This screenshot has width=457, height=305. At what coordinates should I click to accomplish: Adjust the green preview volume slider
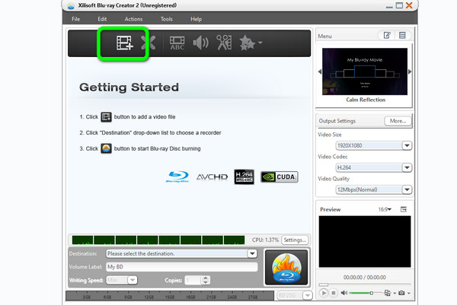pyautogui.click(x=366, y=293)
